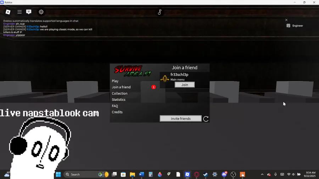Open Microsoft Word from taskbar
319x179 pixels.
(x=141, y=174)
